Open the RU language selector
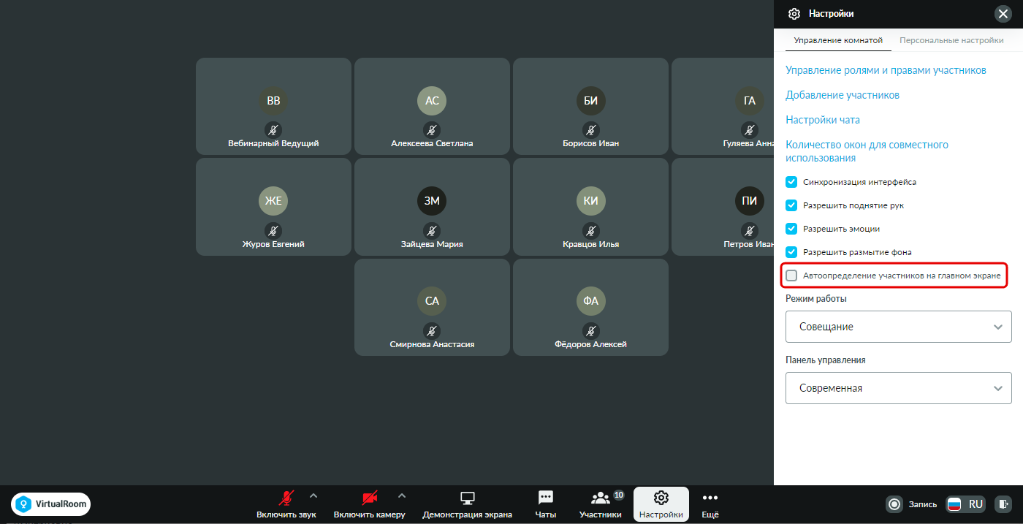 965,504
